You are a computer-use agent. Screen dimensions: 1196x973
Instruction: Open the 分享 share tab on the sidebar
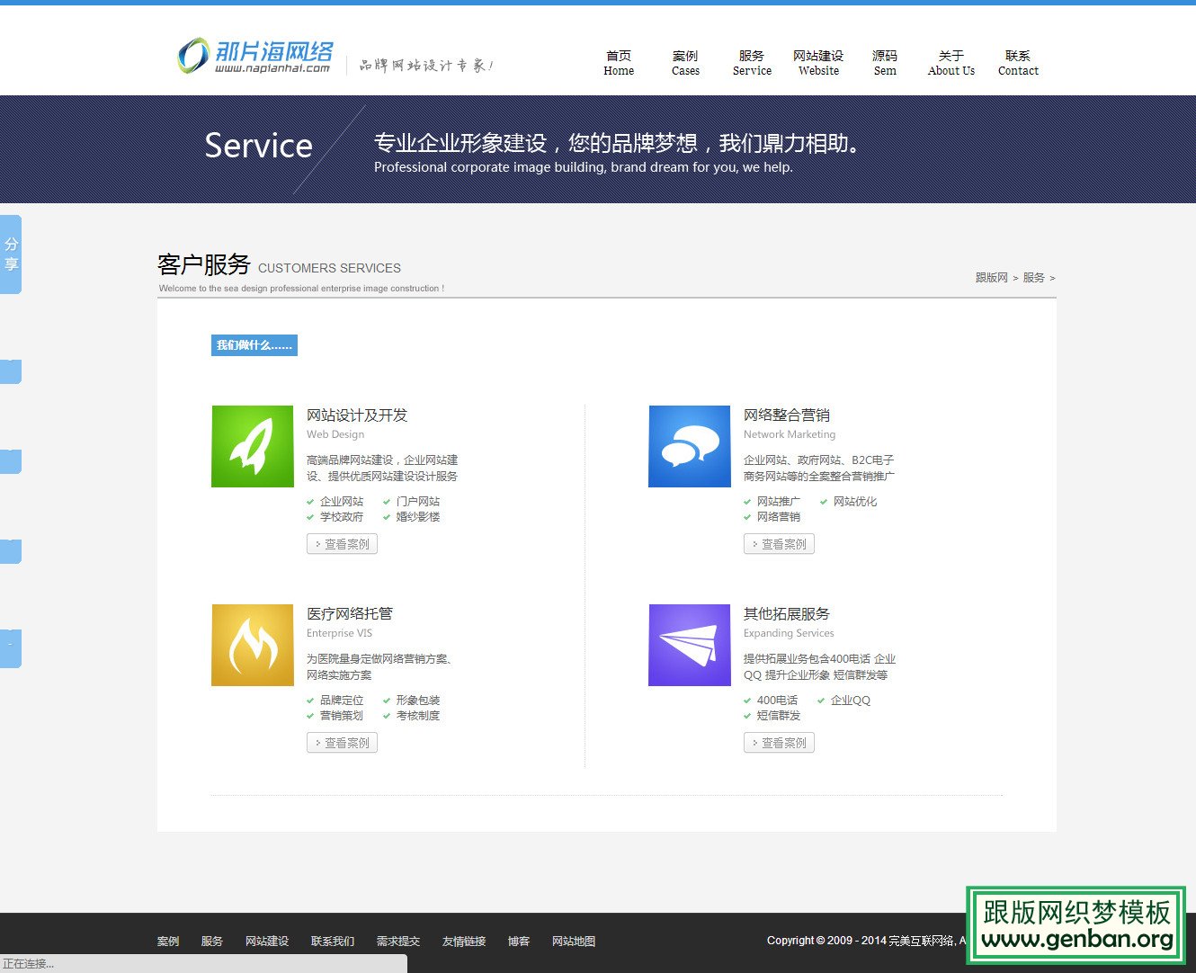(11, 254)
